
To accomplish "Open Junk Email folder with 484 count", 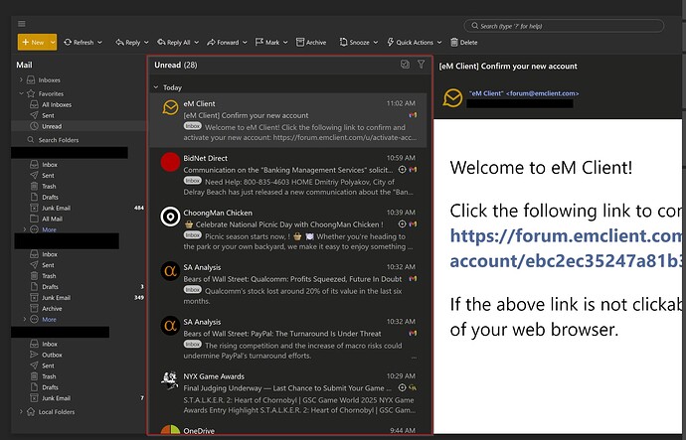I will pos(56,208).
